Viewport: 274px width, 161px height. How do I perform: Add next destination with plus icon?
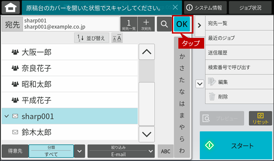pyautogui.click(x=146, y=24)
